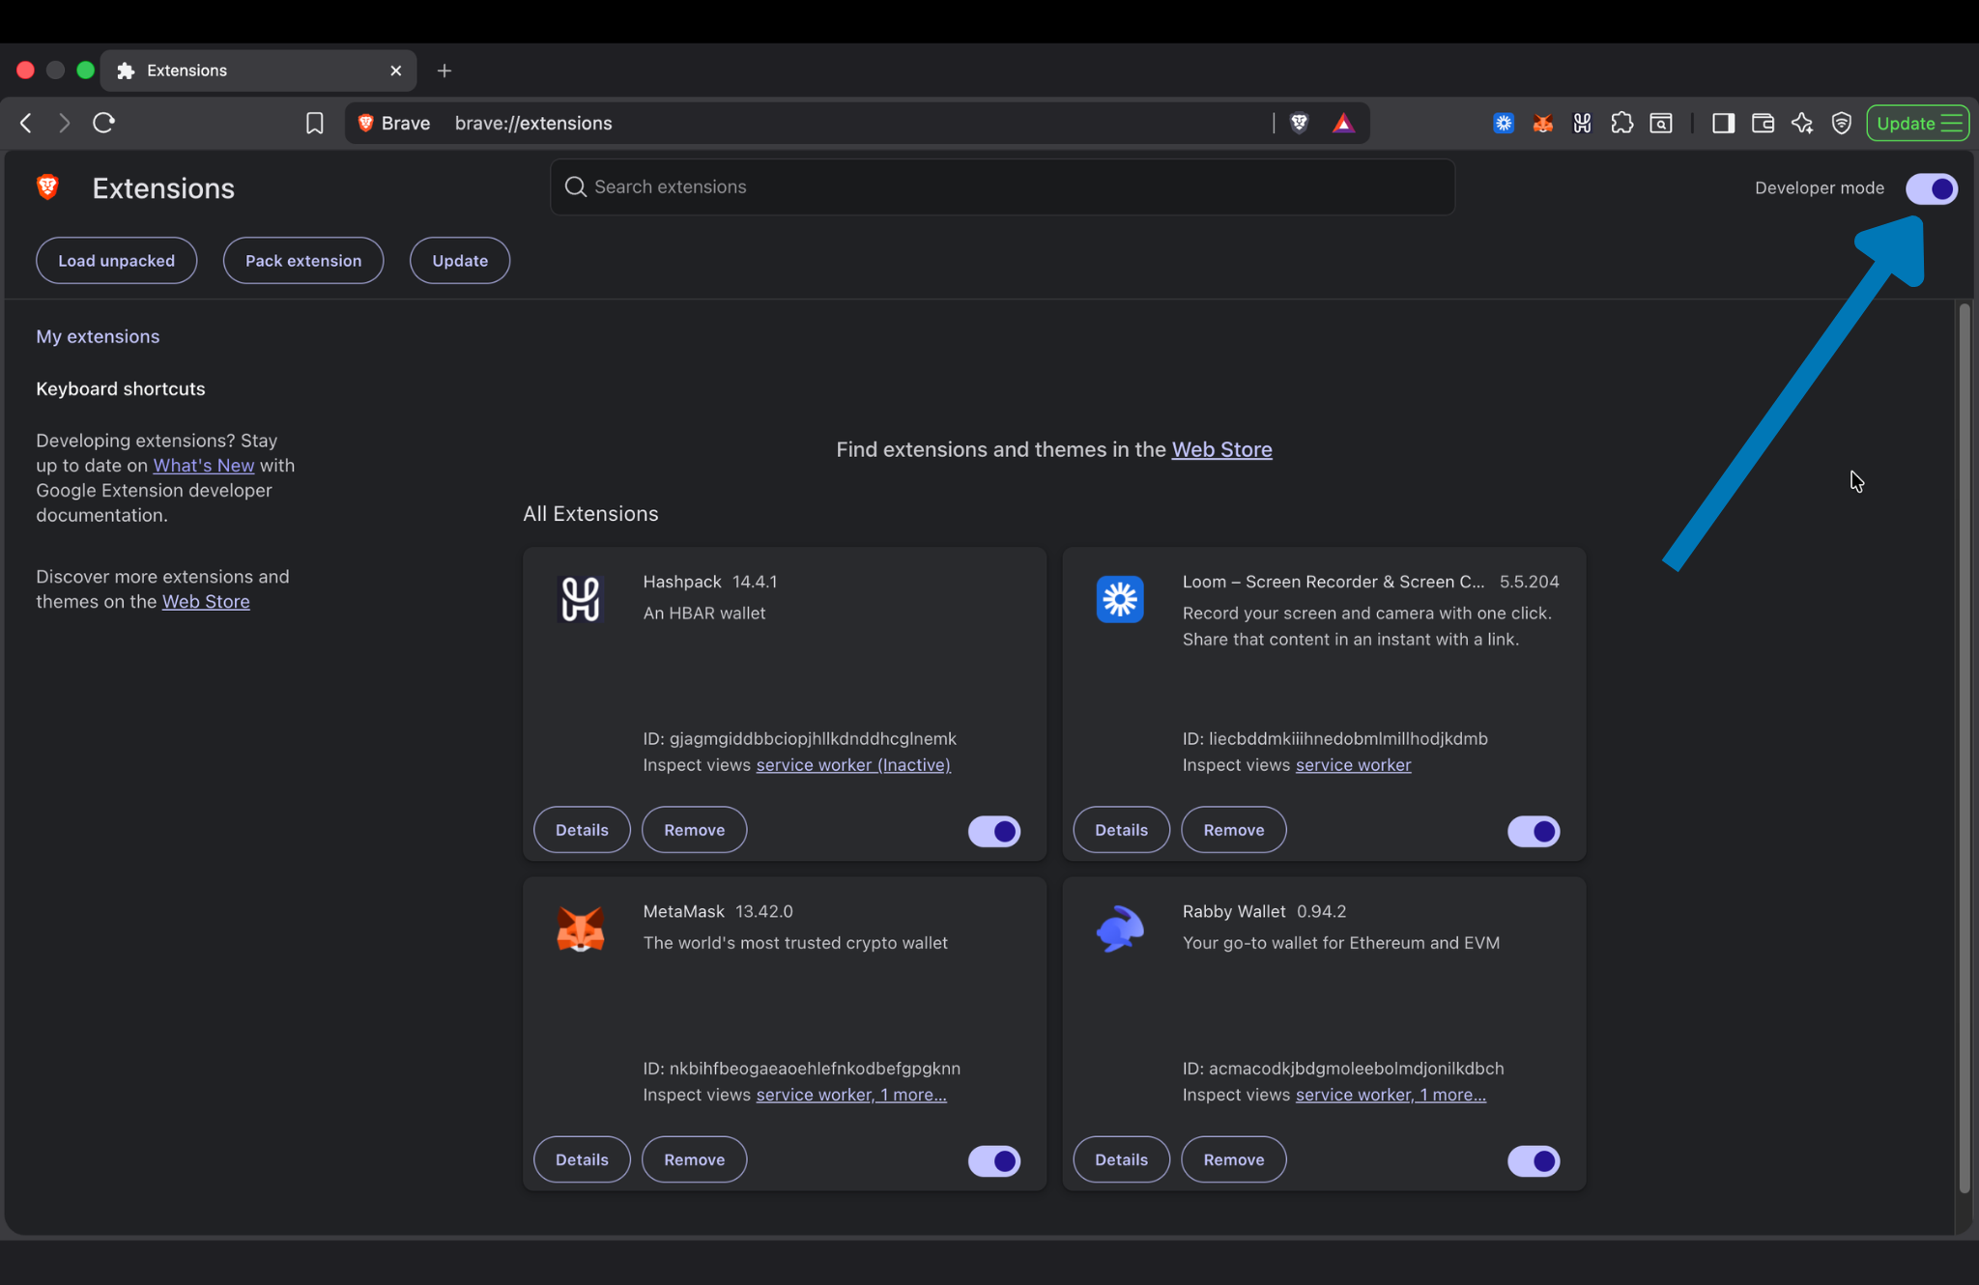Select the Extensions browser tab

coord(258,71)
